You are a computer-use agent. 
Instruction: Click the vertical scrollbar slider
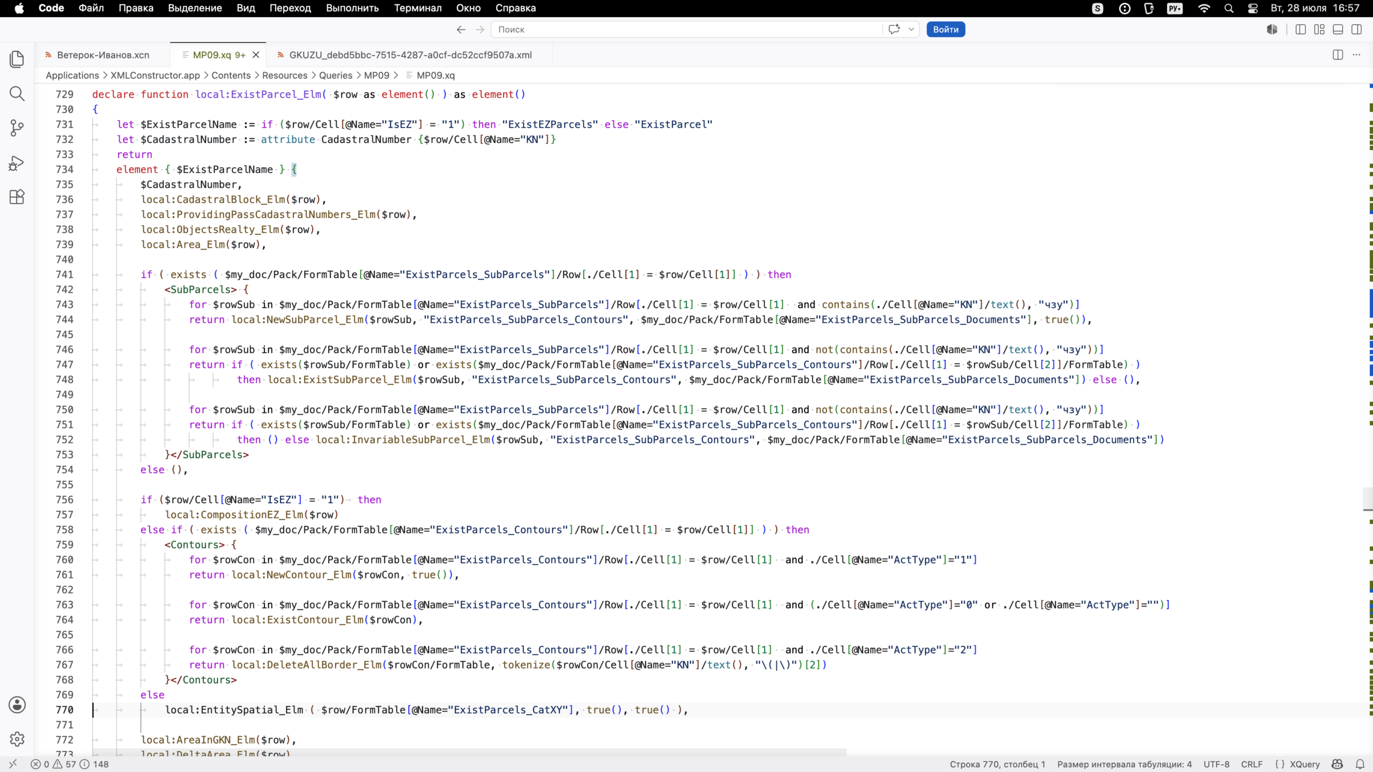[1368, 500]
